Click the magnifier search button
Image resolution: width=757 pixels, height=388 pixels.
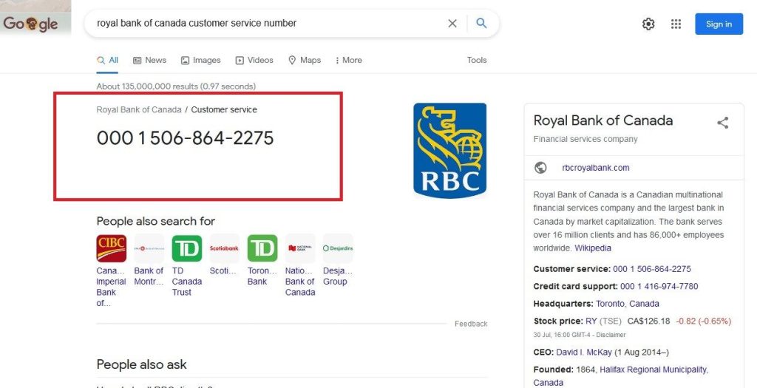point(481,23)
